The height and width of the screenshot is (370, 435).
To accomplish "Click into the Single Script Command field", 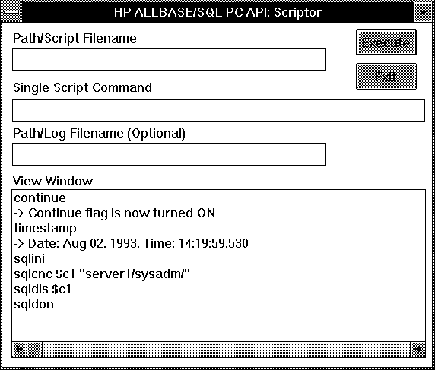I will point(218,110).
